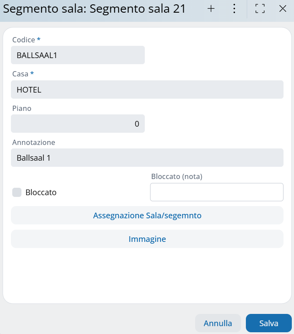
Task: Close the Segmento sala dialog
Action: [283, 9]
